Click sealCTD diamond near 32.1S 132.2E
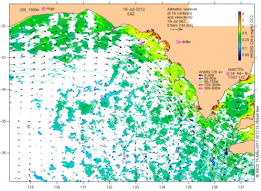 pos(114,30)
